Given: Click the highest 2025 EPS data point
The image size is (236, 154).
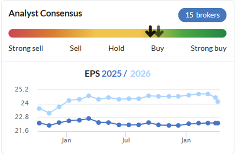Looking at the screenshot, I should (x=89, y=118).
